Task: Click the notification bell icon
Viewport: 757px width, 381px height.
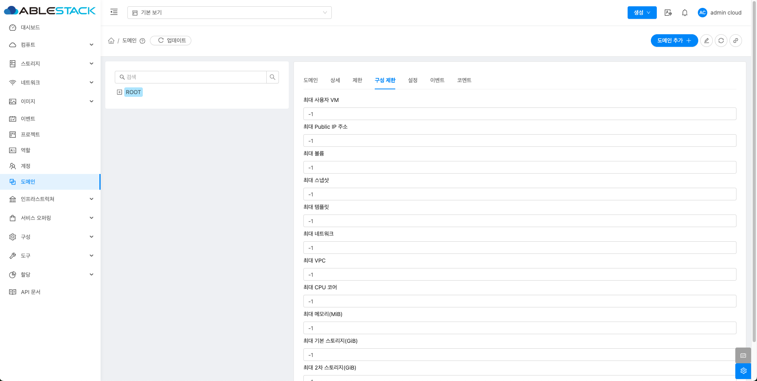Action: coord(685,13)
